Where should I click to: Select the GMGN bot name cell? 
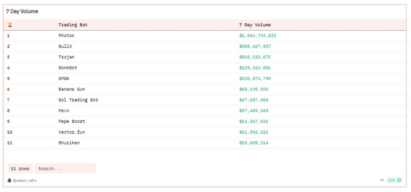[64, 78]
